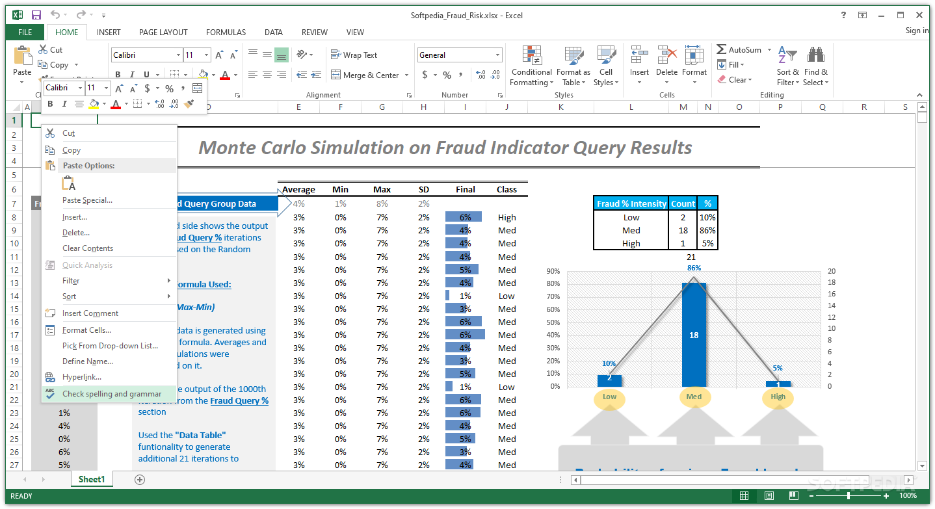
Task: Click the Undo arrow in Quick Access Toolbar
Action: click(55, 15)
